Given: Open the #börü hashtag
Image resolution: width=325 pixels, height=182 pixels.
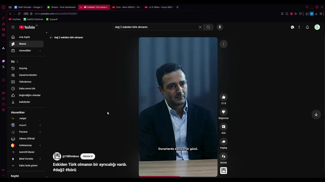Looking at the screenshot, I should point(71,170).
